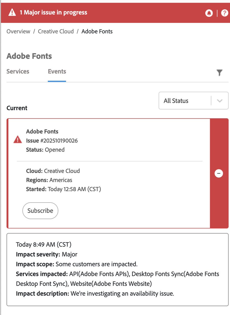Click the Regions: Americas line
This screenshot has width=230, height=315.
[49, 180]
